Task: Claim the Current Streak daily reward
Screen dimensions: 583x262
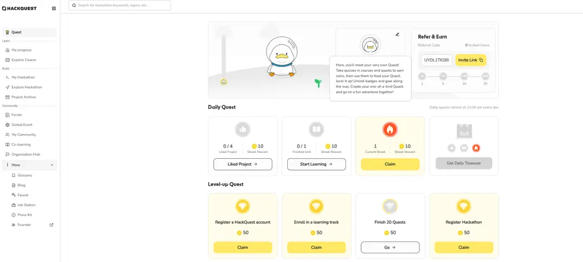Action: pos(390,164)
